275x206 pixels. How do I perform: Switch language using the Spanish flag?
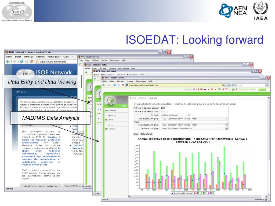212,90
